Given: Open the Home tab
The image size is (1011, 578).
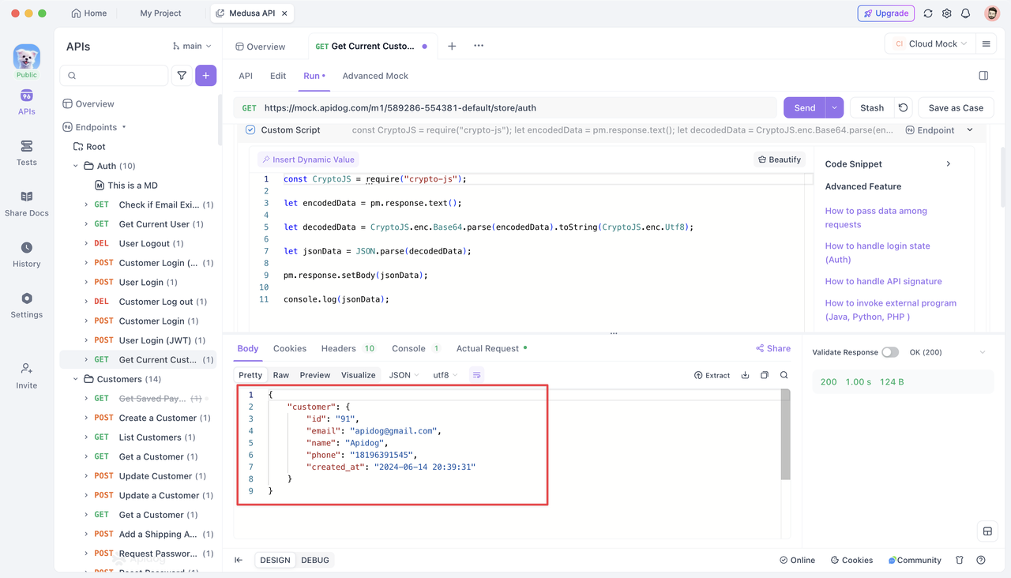Looking at the screenshot, I should [88, 13].
